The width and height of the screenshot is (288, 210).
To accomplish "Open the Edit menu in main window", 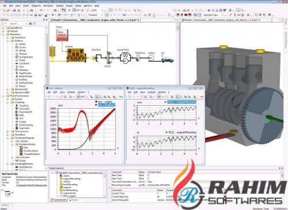I will click(x=11, y=6).
